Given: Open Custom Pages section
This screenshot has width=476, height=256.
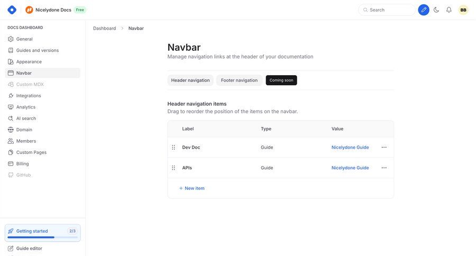Looking at the screenshot, I should [42, 152].
